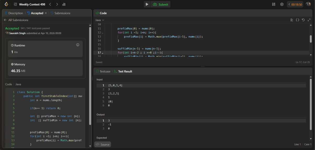315x150 pixels.
Task: Open the LeetCode home logo
Action: pos(7,4)
